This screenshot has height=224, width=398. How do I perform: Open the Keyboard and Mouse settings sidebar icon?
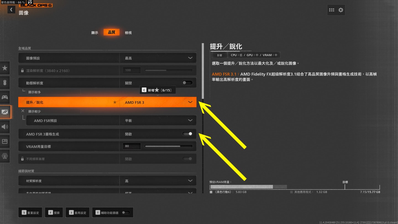click(x=5, y=83)
